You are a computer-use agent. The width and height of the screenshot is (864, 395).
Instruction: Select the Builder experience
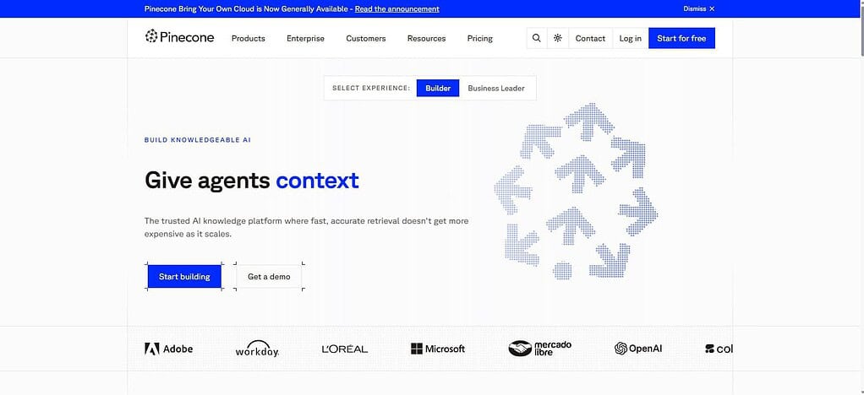(x=438, y=88)
